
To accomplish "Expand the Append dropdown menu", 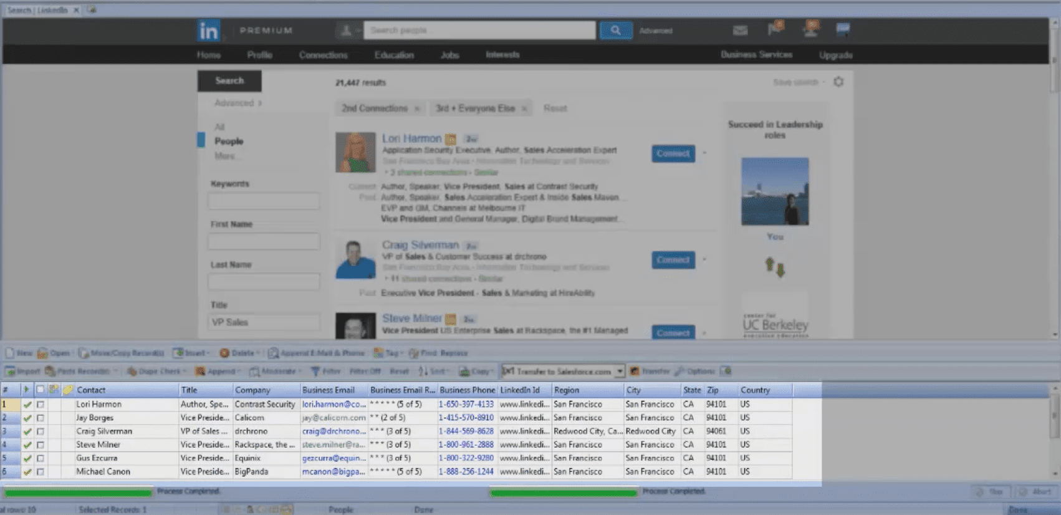I will [239, 371].
